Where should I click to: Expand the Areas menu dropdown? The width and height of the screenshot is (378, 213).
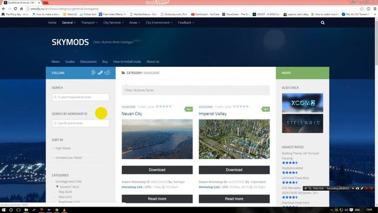click(x=135, y=22)
